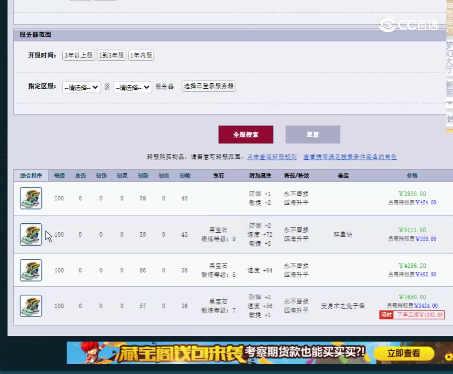The height and width of the screenshot is (374, 453).
Task: Sort by 等级 column header
Action: [59, 176]
